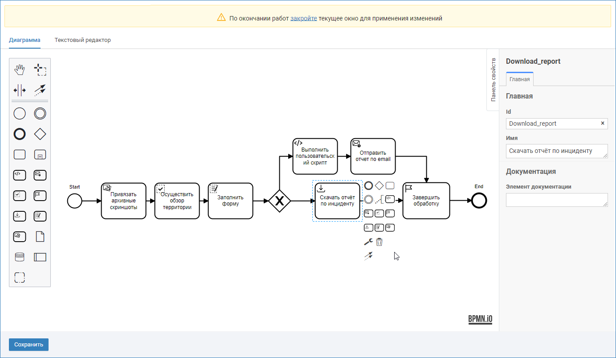Select the "Отправить отчет по email" task
Viewport: 616px width, 358px height.
click(x=373, y=156)
